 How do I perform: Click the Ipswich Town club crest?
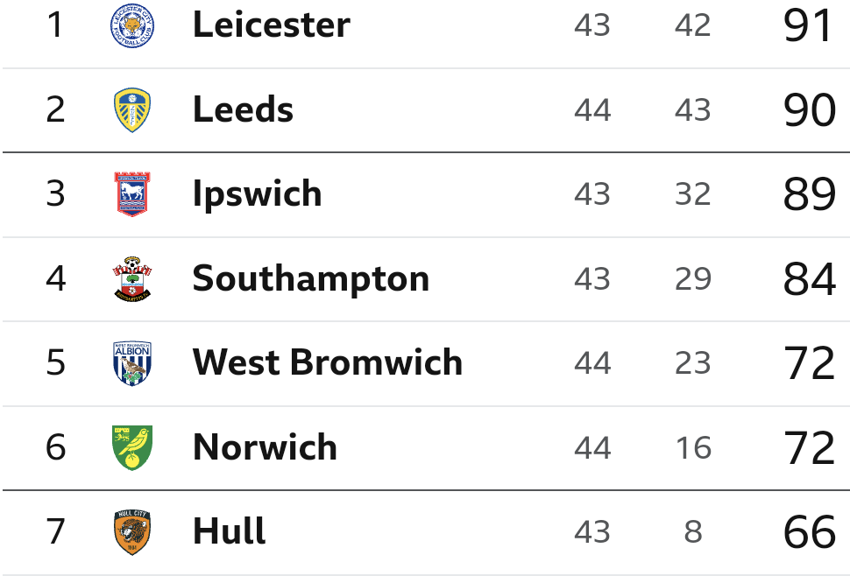pos(132,194)
